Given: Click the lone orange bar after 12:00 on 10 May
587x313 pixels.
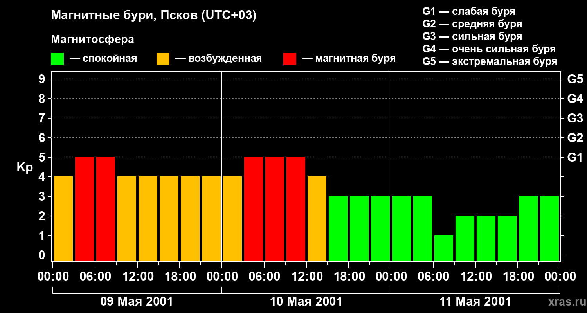Looking at the screenshot, I should point(317,219).
